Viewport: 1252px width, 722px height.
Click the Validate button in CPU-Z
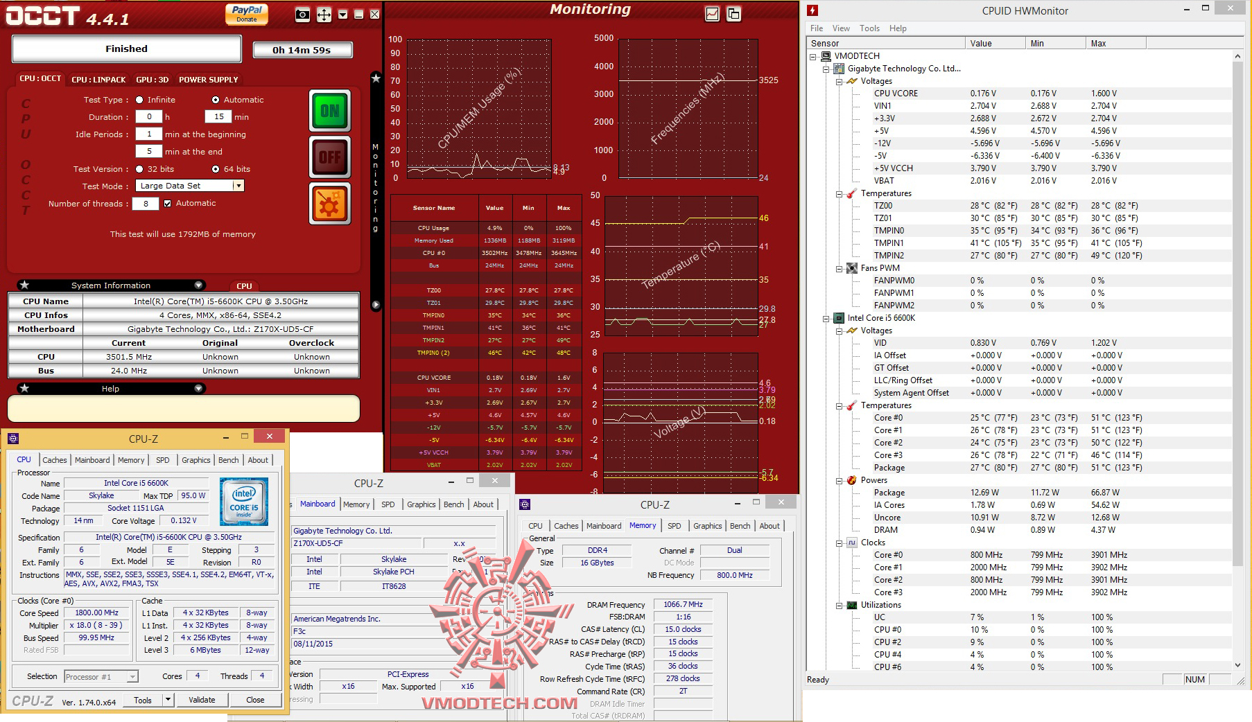[x=202, y=700]
